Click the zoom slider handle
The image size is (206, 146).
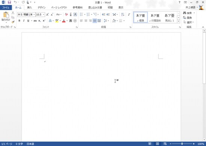point(182,144)
